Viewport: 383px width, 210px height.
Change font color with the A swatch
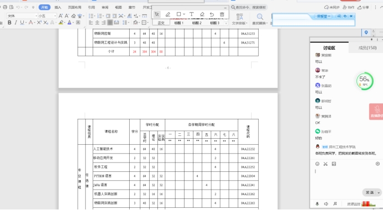pyautogui.click(x=69, y=23)
